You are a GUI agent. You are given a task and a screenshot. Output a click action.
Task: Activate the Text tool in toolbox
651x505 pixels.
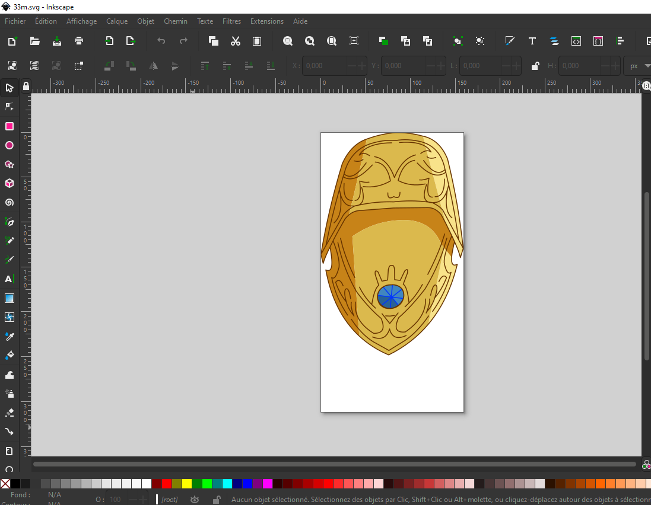pyautogui.click(x=9, y=279)
